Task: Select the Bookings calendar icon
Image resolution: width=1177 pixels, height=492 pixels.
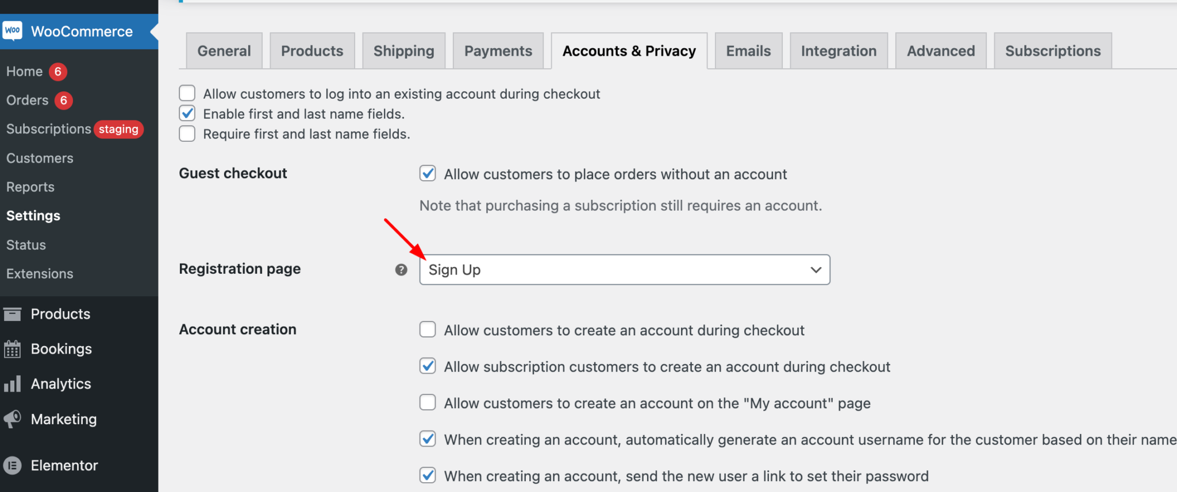Action: 13,348
